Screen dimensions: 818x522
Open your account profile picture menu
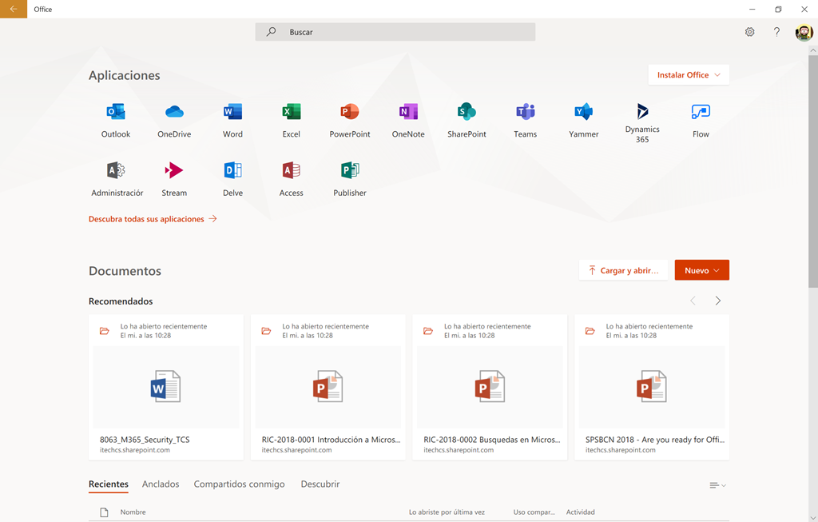804,33
